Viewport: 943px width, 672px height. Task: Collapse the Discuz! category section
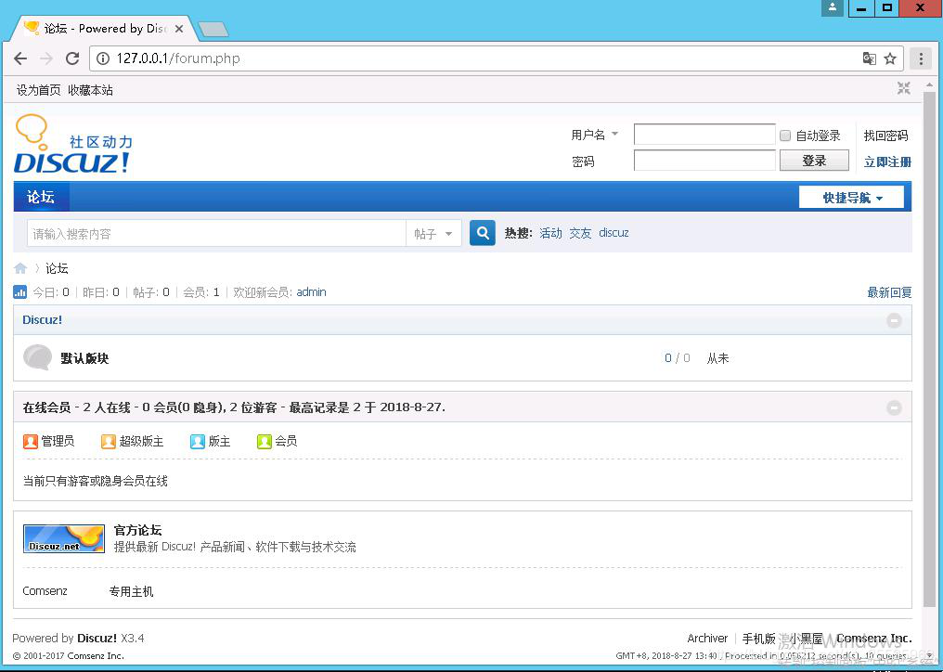[894, 320]
